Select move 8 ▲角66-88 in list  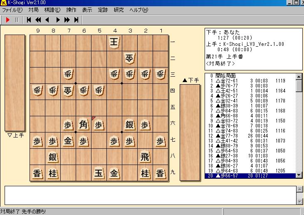point(250,116)
